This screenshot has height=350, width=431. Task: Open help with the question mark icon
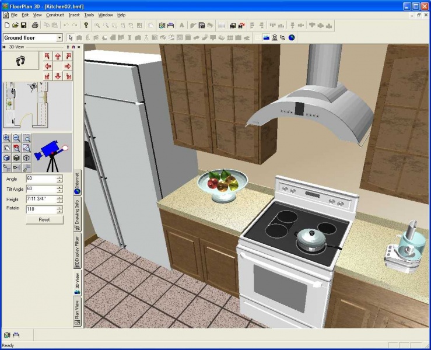pos(86,25)
